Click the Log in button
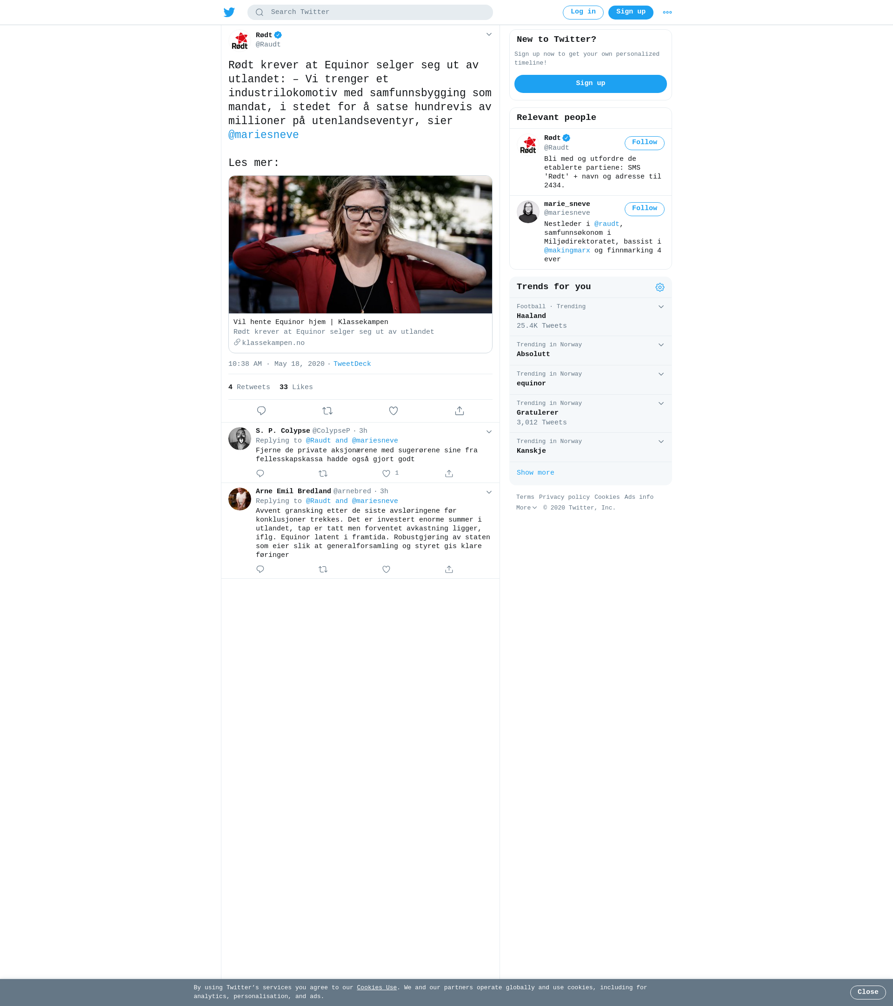Viewport: 893px width, 1006px height. click(x=583, y=12)
